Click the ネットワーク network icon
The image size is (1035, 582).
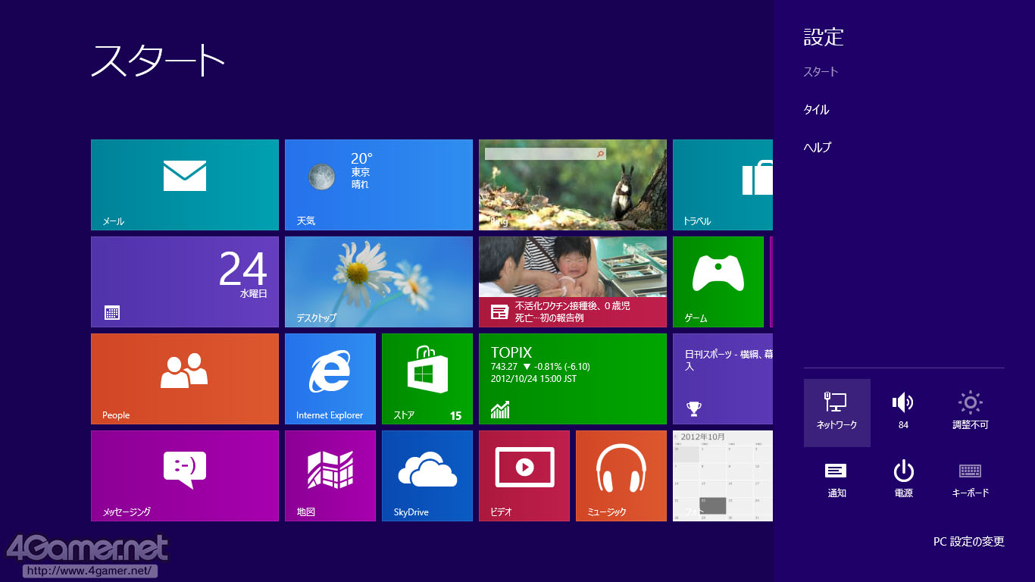pos(837,413)
